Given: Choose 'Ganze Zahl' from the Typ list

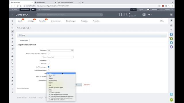Looking at the screenshot, I should (x=61, y=75).
